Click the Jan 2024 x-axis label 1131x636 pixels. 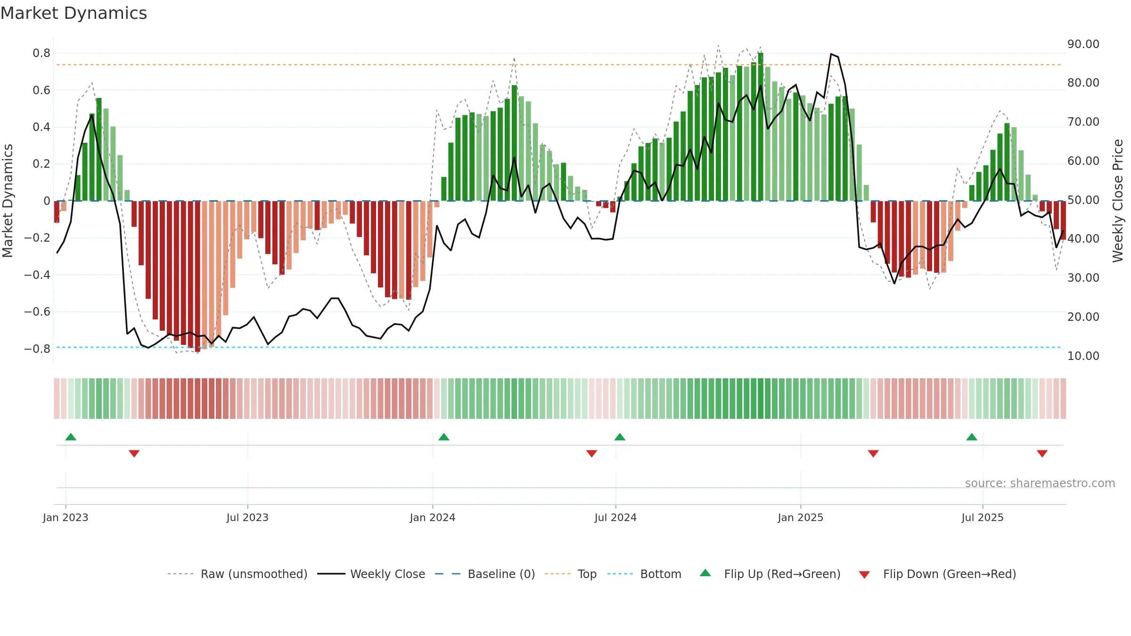(x=433, y=517)
